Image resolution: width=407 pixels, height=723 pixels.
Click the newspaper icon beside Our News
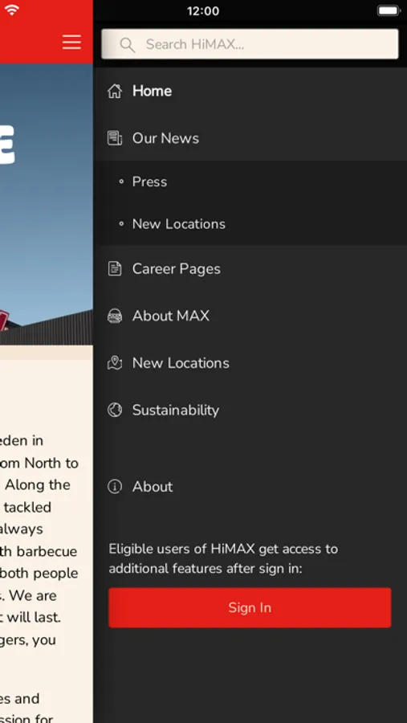pyautogui.click(x=115, y=138)
